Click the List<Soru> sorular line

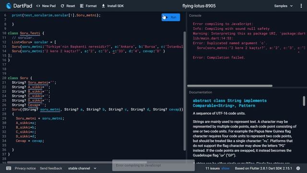click(x=34, y=42)
